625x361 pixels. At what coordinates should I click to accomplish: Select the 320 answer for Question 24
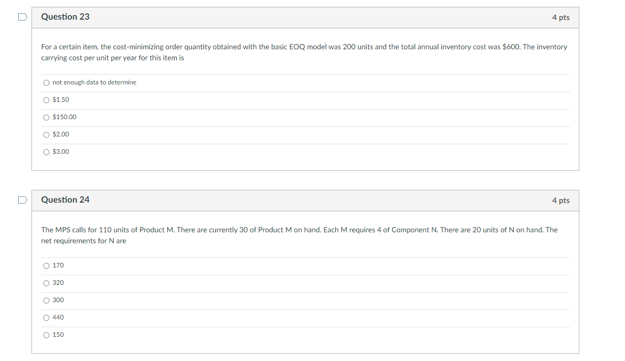point(46,283)
